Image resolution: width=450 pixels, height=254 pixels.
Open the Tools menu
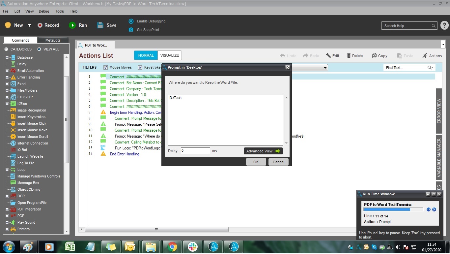tap(60, 11)
